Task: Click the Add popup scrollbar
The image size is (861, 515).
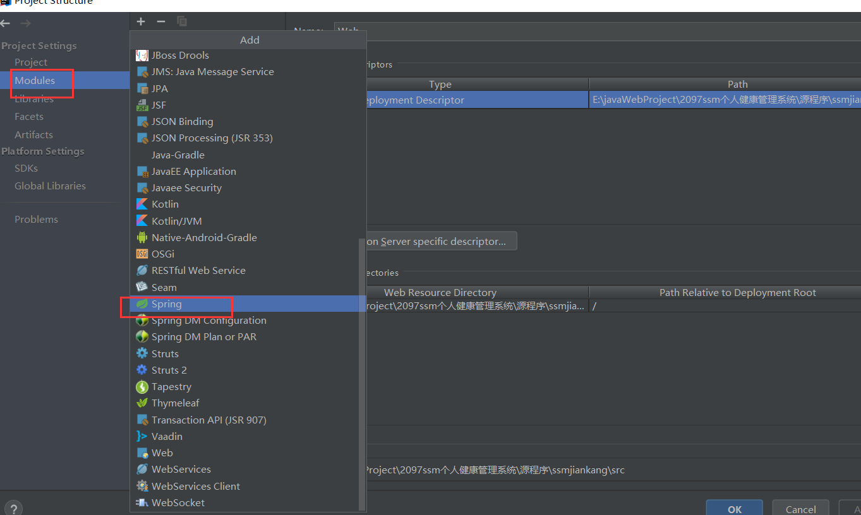Action: pos(361,374)
